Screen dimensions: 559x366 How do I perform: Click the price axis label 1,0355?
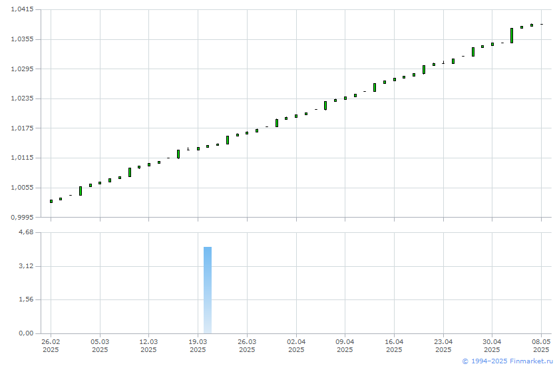pyautogui.click(x=22, y=39)
